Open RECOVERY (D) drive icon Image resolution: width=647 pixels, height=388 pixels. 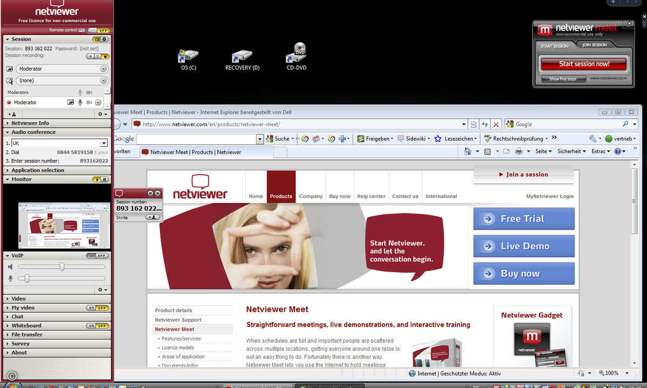242,59
